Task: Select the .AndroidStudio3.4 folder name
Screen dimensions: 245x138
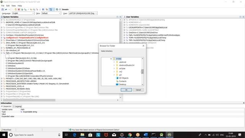Action: (127, 65)
